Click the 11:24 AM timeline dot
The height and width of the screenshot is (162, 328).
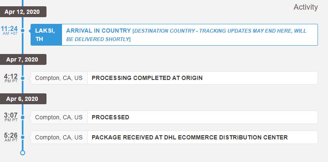23,31
